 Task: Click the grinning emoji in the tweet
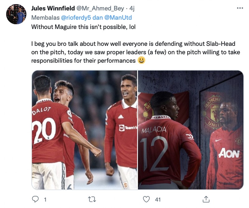click(141, 61)
